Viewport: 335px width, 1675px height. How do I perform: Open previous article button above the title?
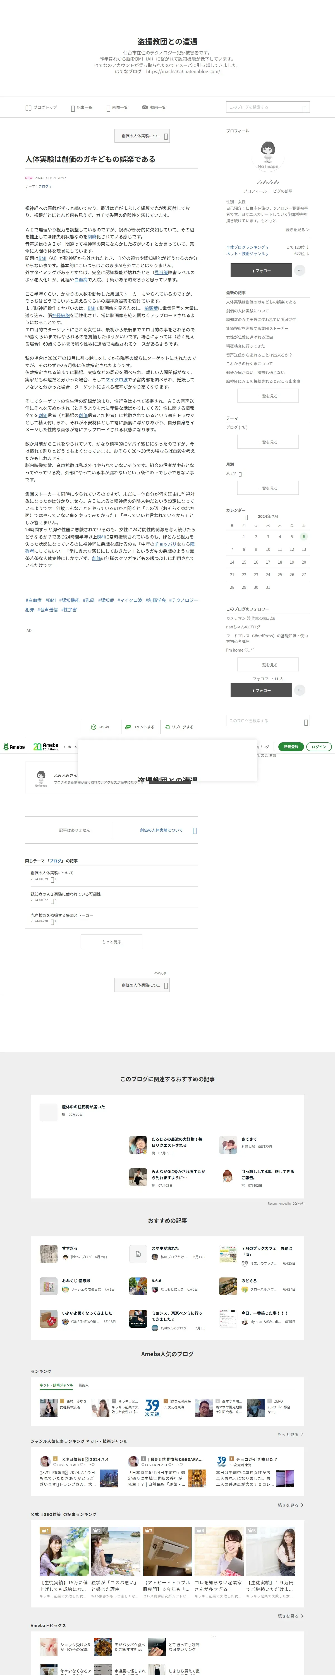142,136
